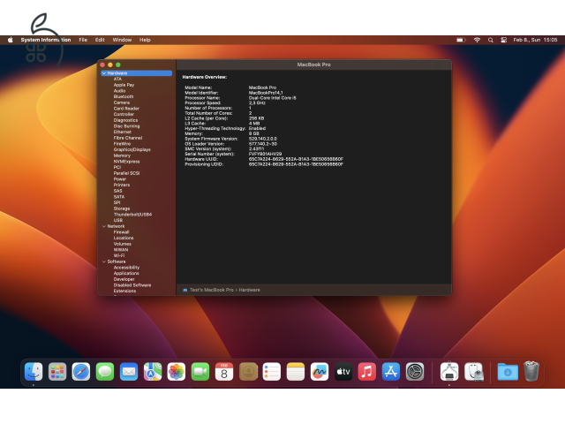The image size is (565, 424).
Task: Select Printers in the sidebar
Action: [x=122, y=185]
